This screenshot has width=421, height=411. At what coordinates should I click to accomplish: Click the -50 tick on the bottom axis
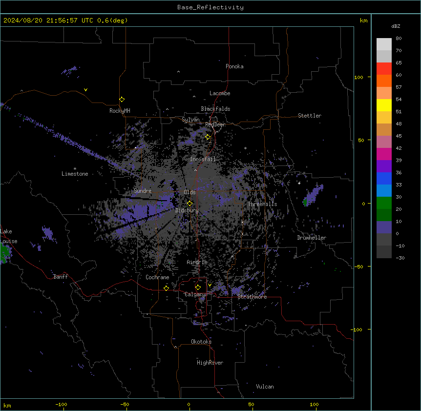pyautogui.click(x=125, y=404)
